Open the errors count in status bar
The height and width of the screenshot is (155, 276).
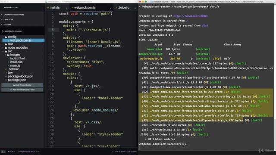coord(9,152)
